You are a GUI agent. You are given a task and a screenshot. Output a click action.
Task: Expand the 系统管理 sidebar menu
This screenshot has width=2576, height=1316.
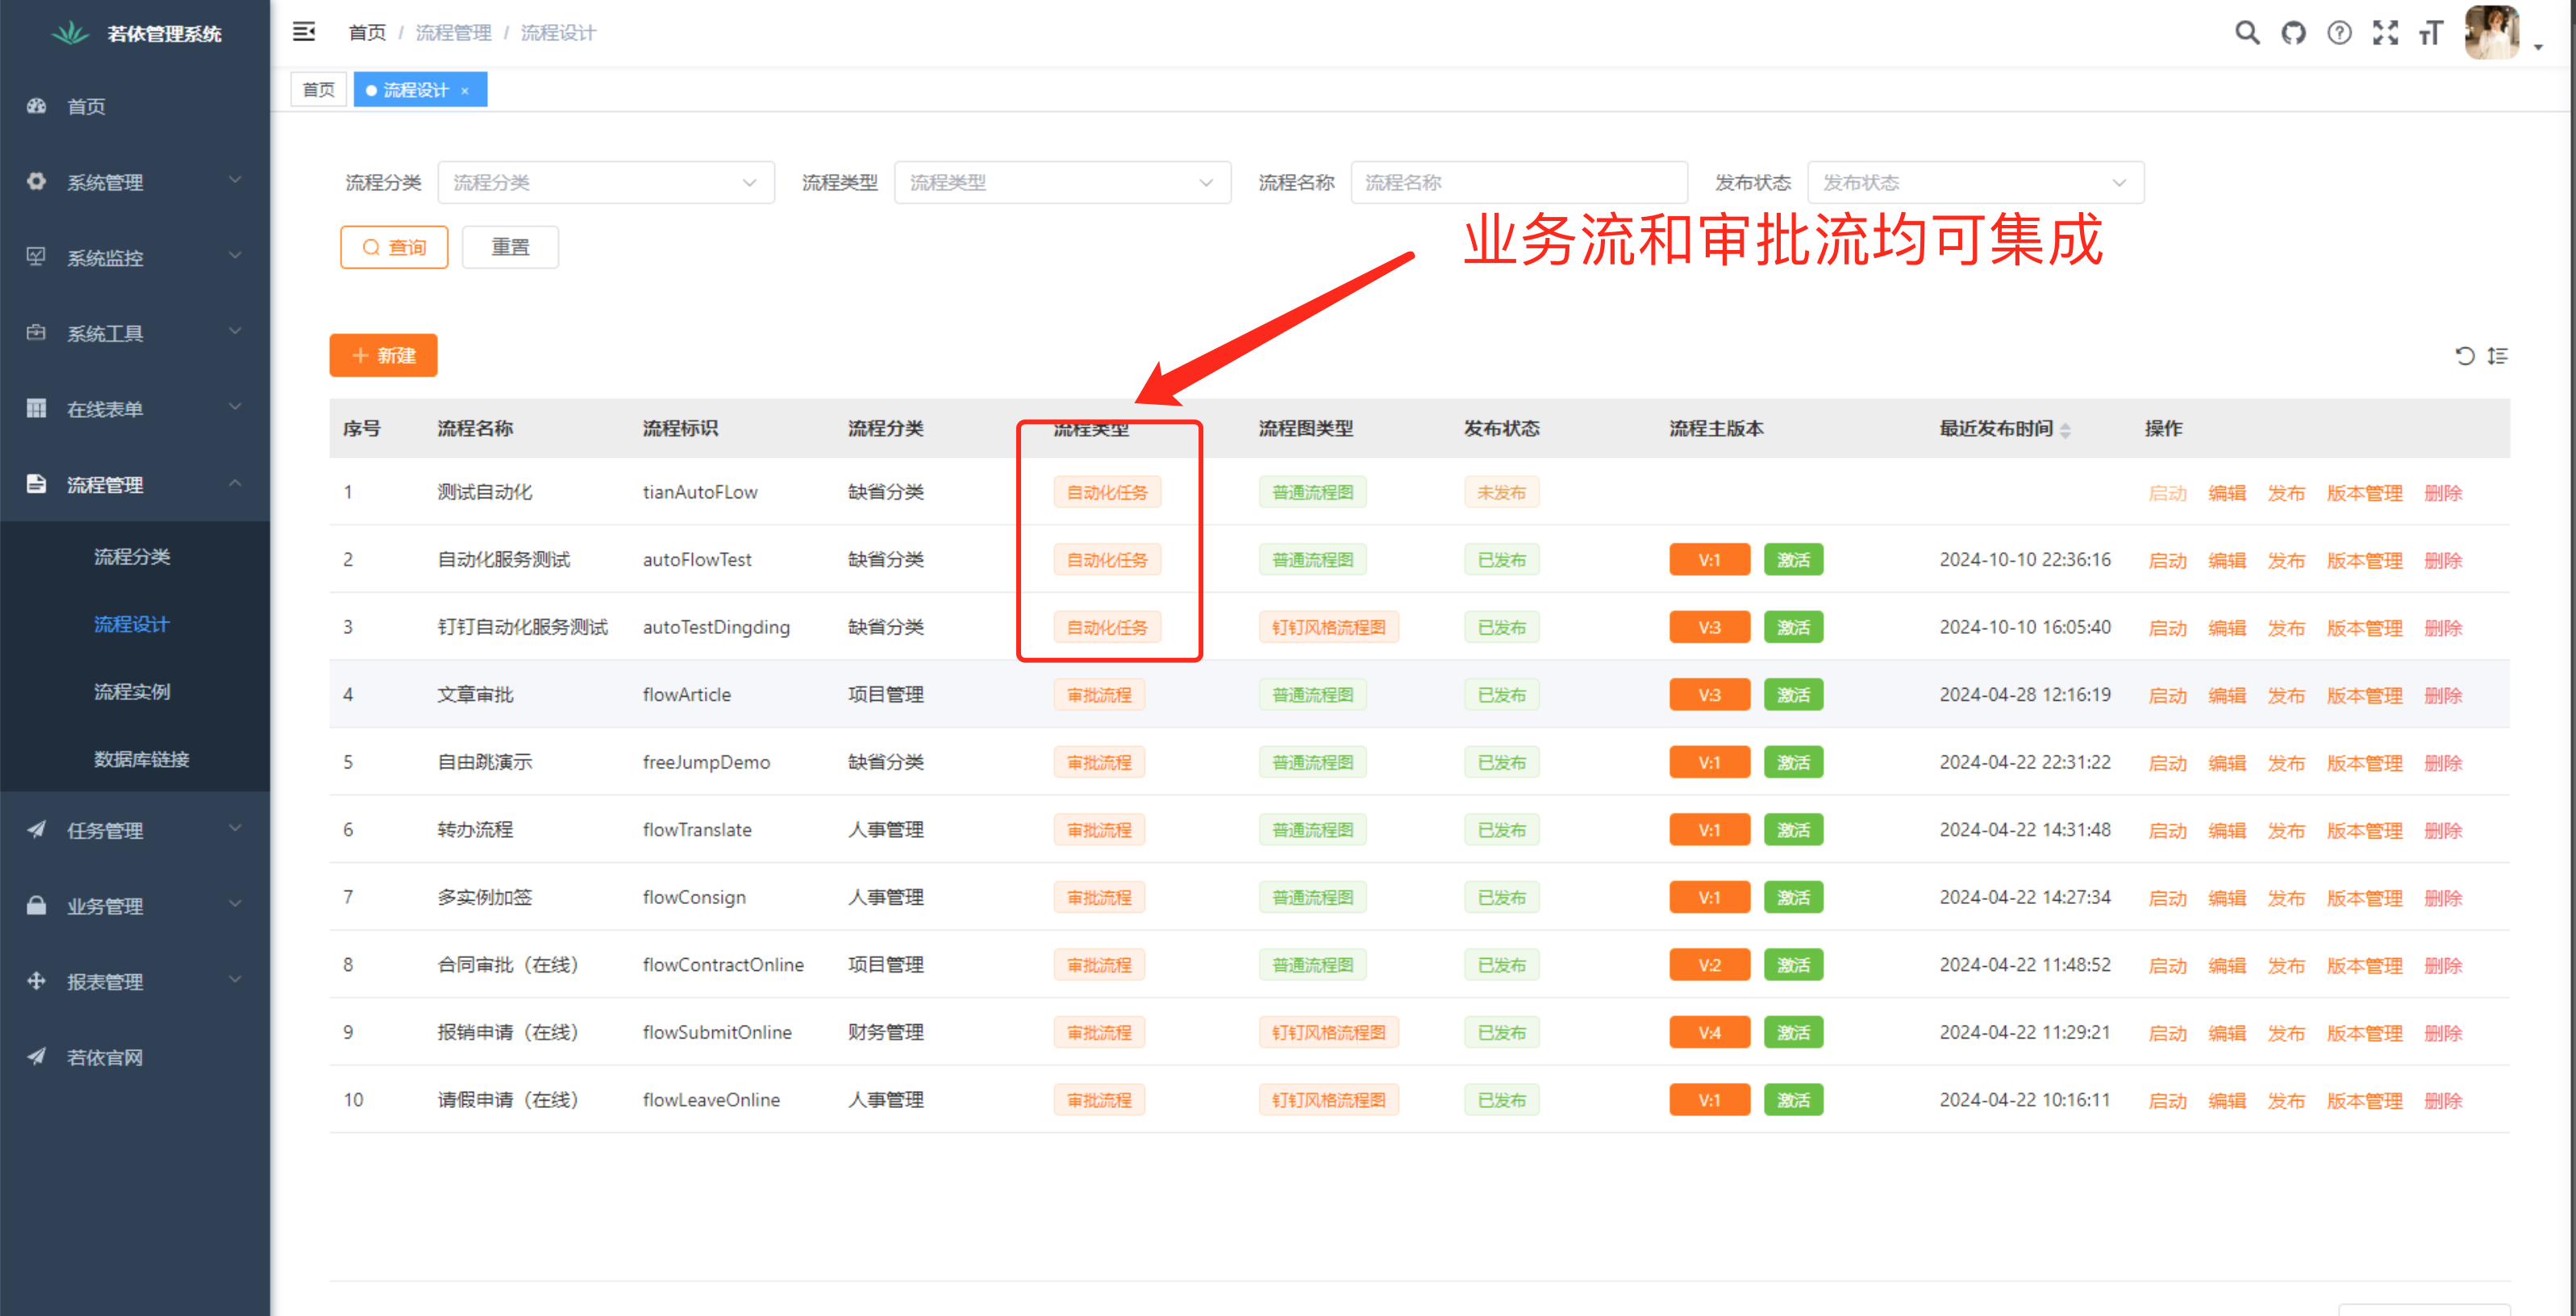click(x=135, y=182)
